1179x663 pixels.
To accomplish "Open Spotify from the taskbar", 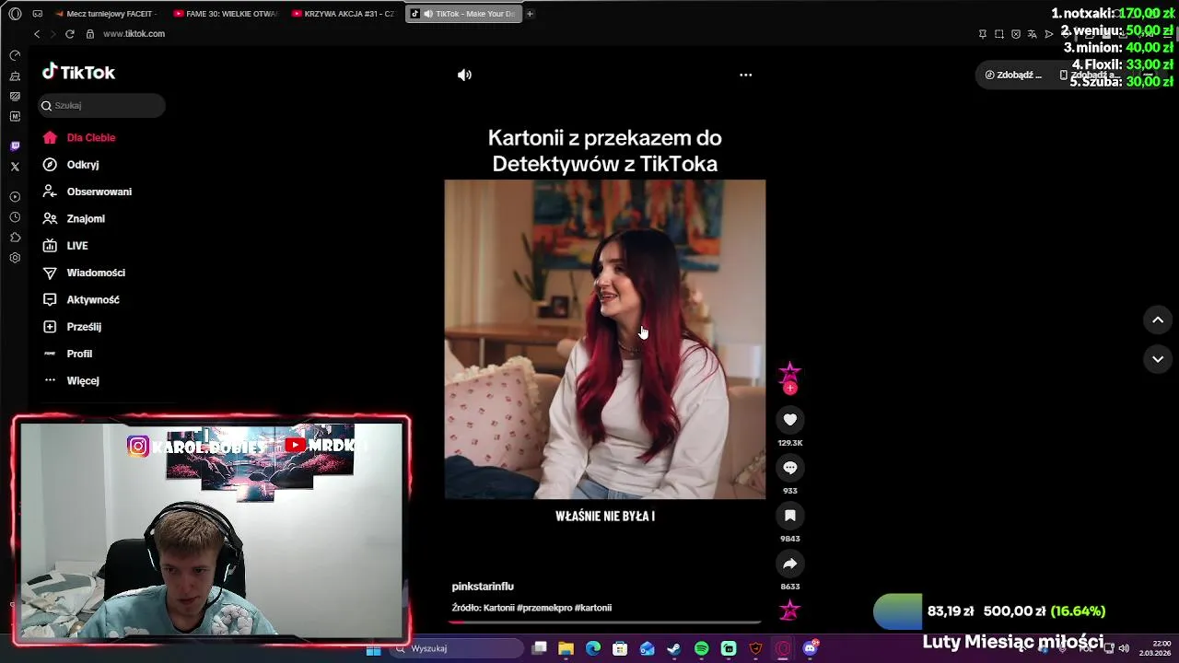I will [x=702, y=649].
